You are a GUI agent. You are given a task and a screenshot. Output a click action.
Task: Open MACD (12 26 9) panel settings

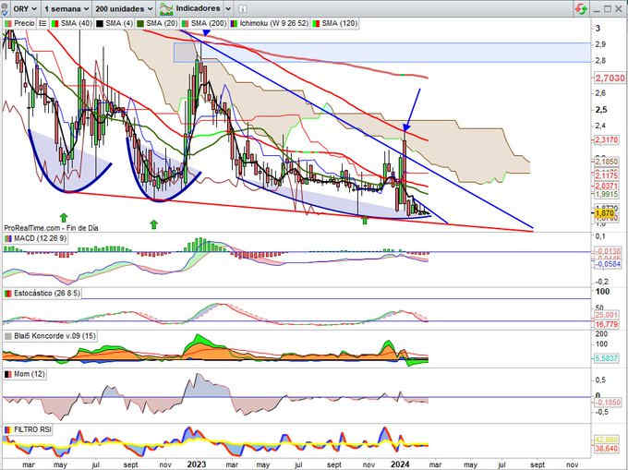35,238
